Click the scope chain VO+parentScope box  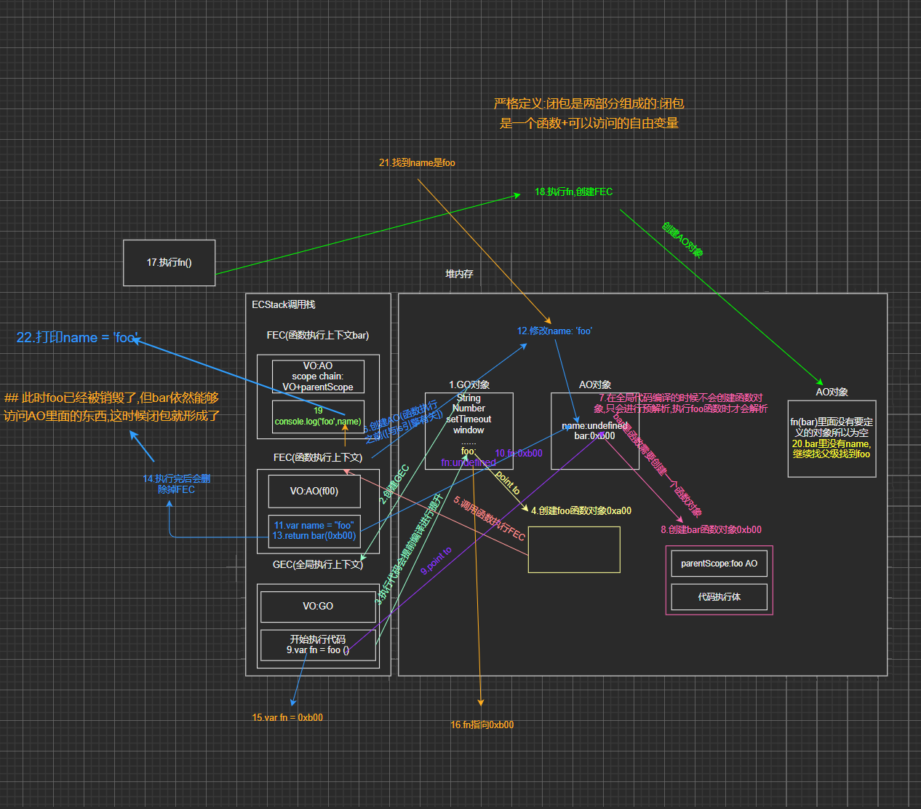(318, 376)
